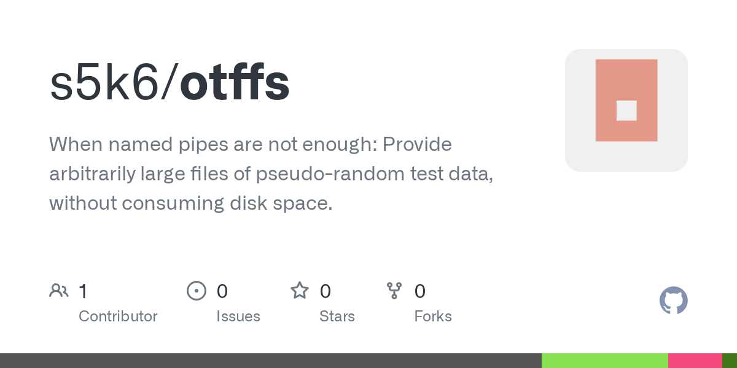
Task: Click the dark green language bar segment
Action: point(729,361)
